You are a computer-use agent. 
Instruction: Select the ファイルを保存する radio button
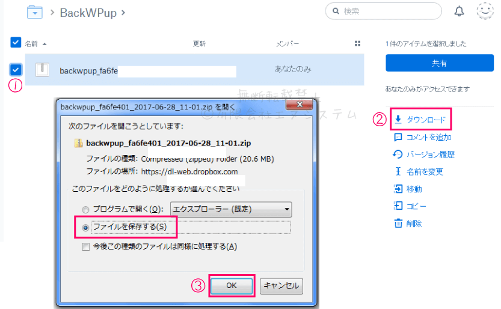point(85,228)
